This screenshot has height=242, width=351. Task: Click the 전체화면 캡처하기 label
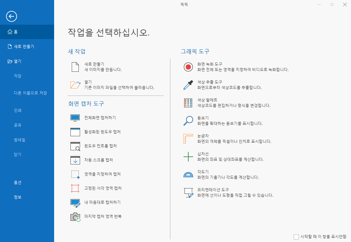click(x=100, y=118)
